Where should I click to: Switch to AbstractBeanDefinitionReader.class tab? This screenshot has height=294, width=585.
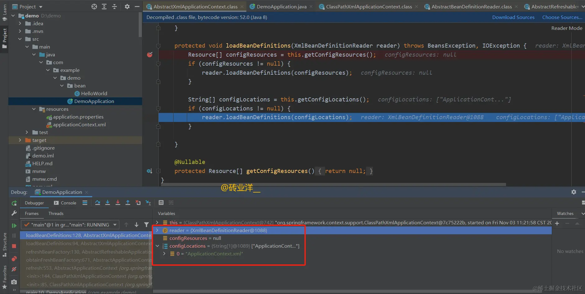click(471, 7)
